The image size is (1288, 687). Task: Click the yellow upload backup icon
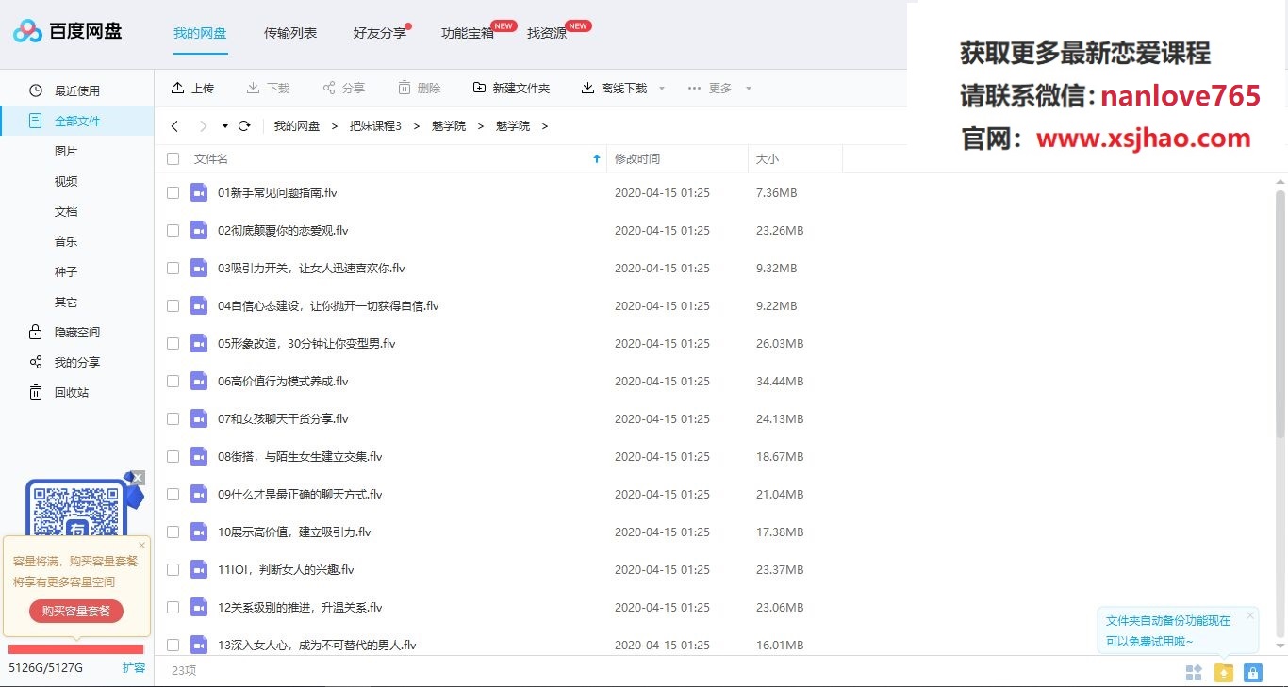pyautogui.click(x=1223, y=672)
